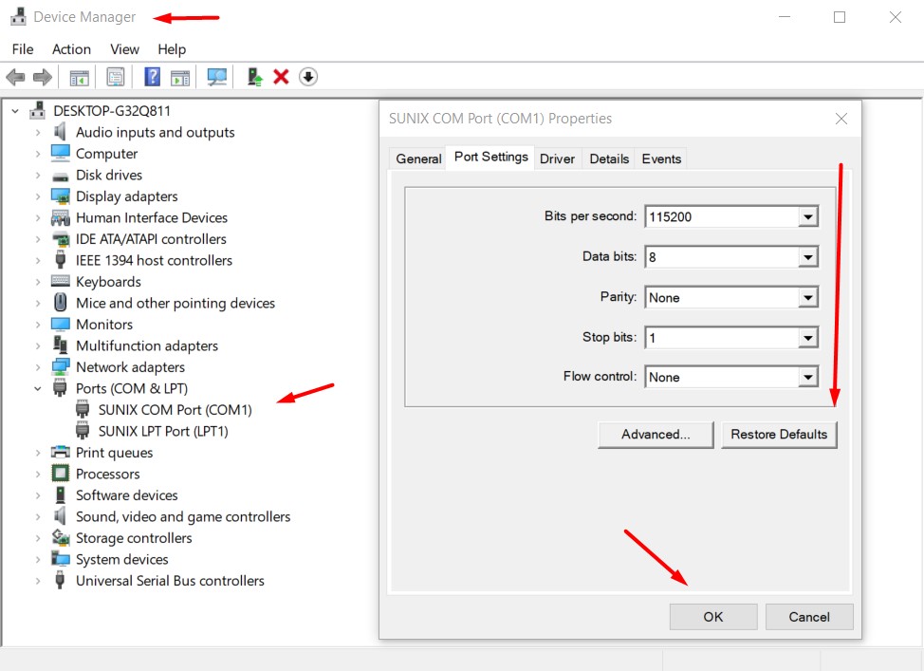Open the Help menu
The width and height of the screenshot is (924, 671).
coord(172,49)
